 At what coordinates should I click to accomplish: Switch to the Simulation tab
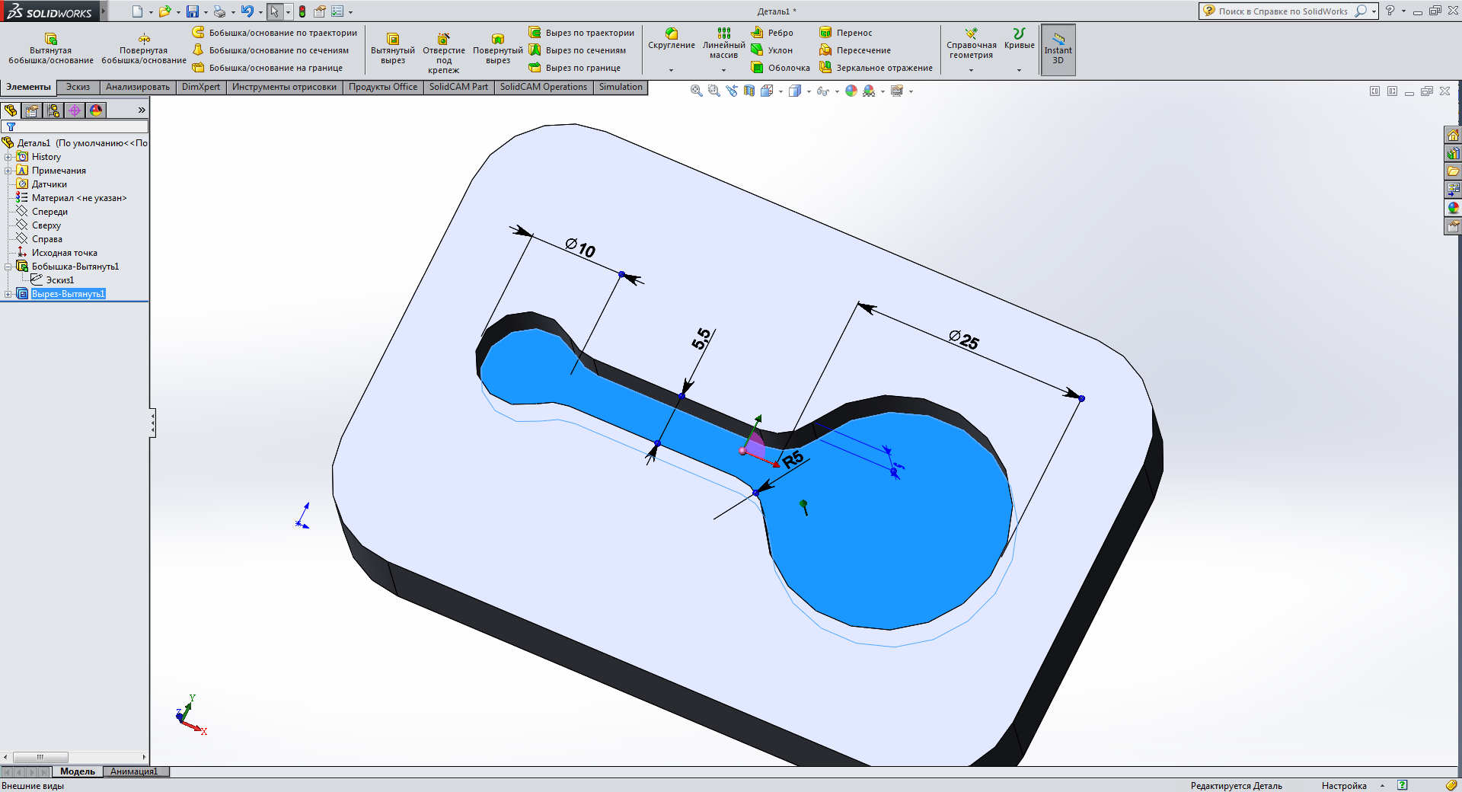tap(621, 87)
